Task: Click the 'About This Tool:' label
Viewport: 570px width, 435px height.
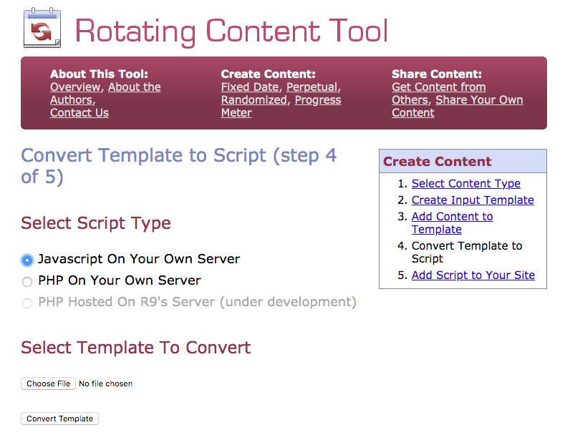Action: pos(99,74)
